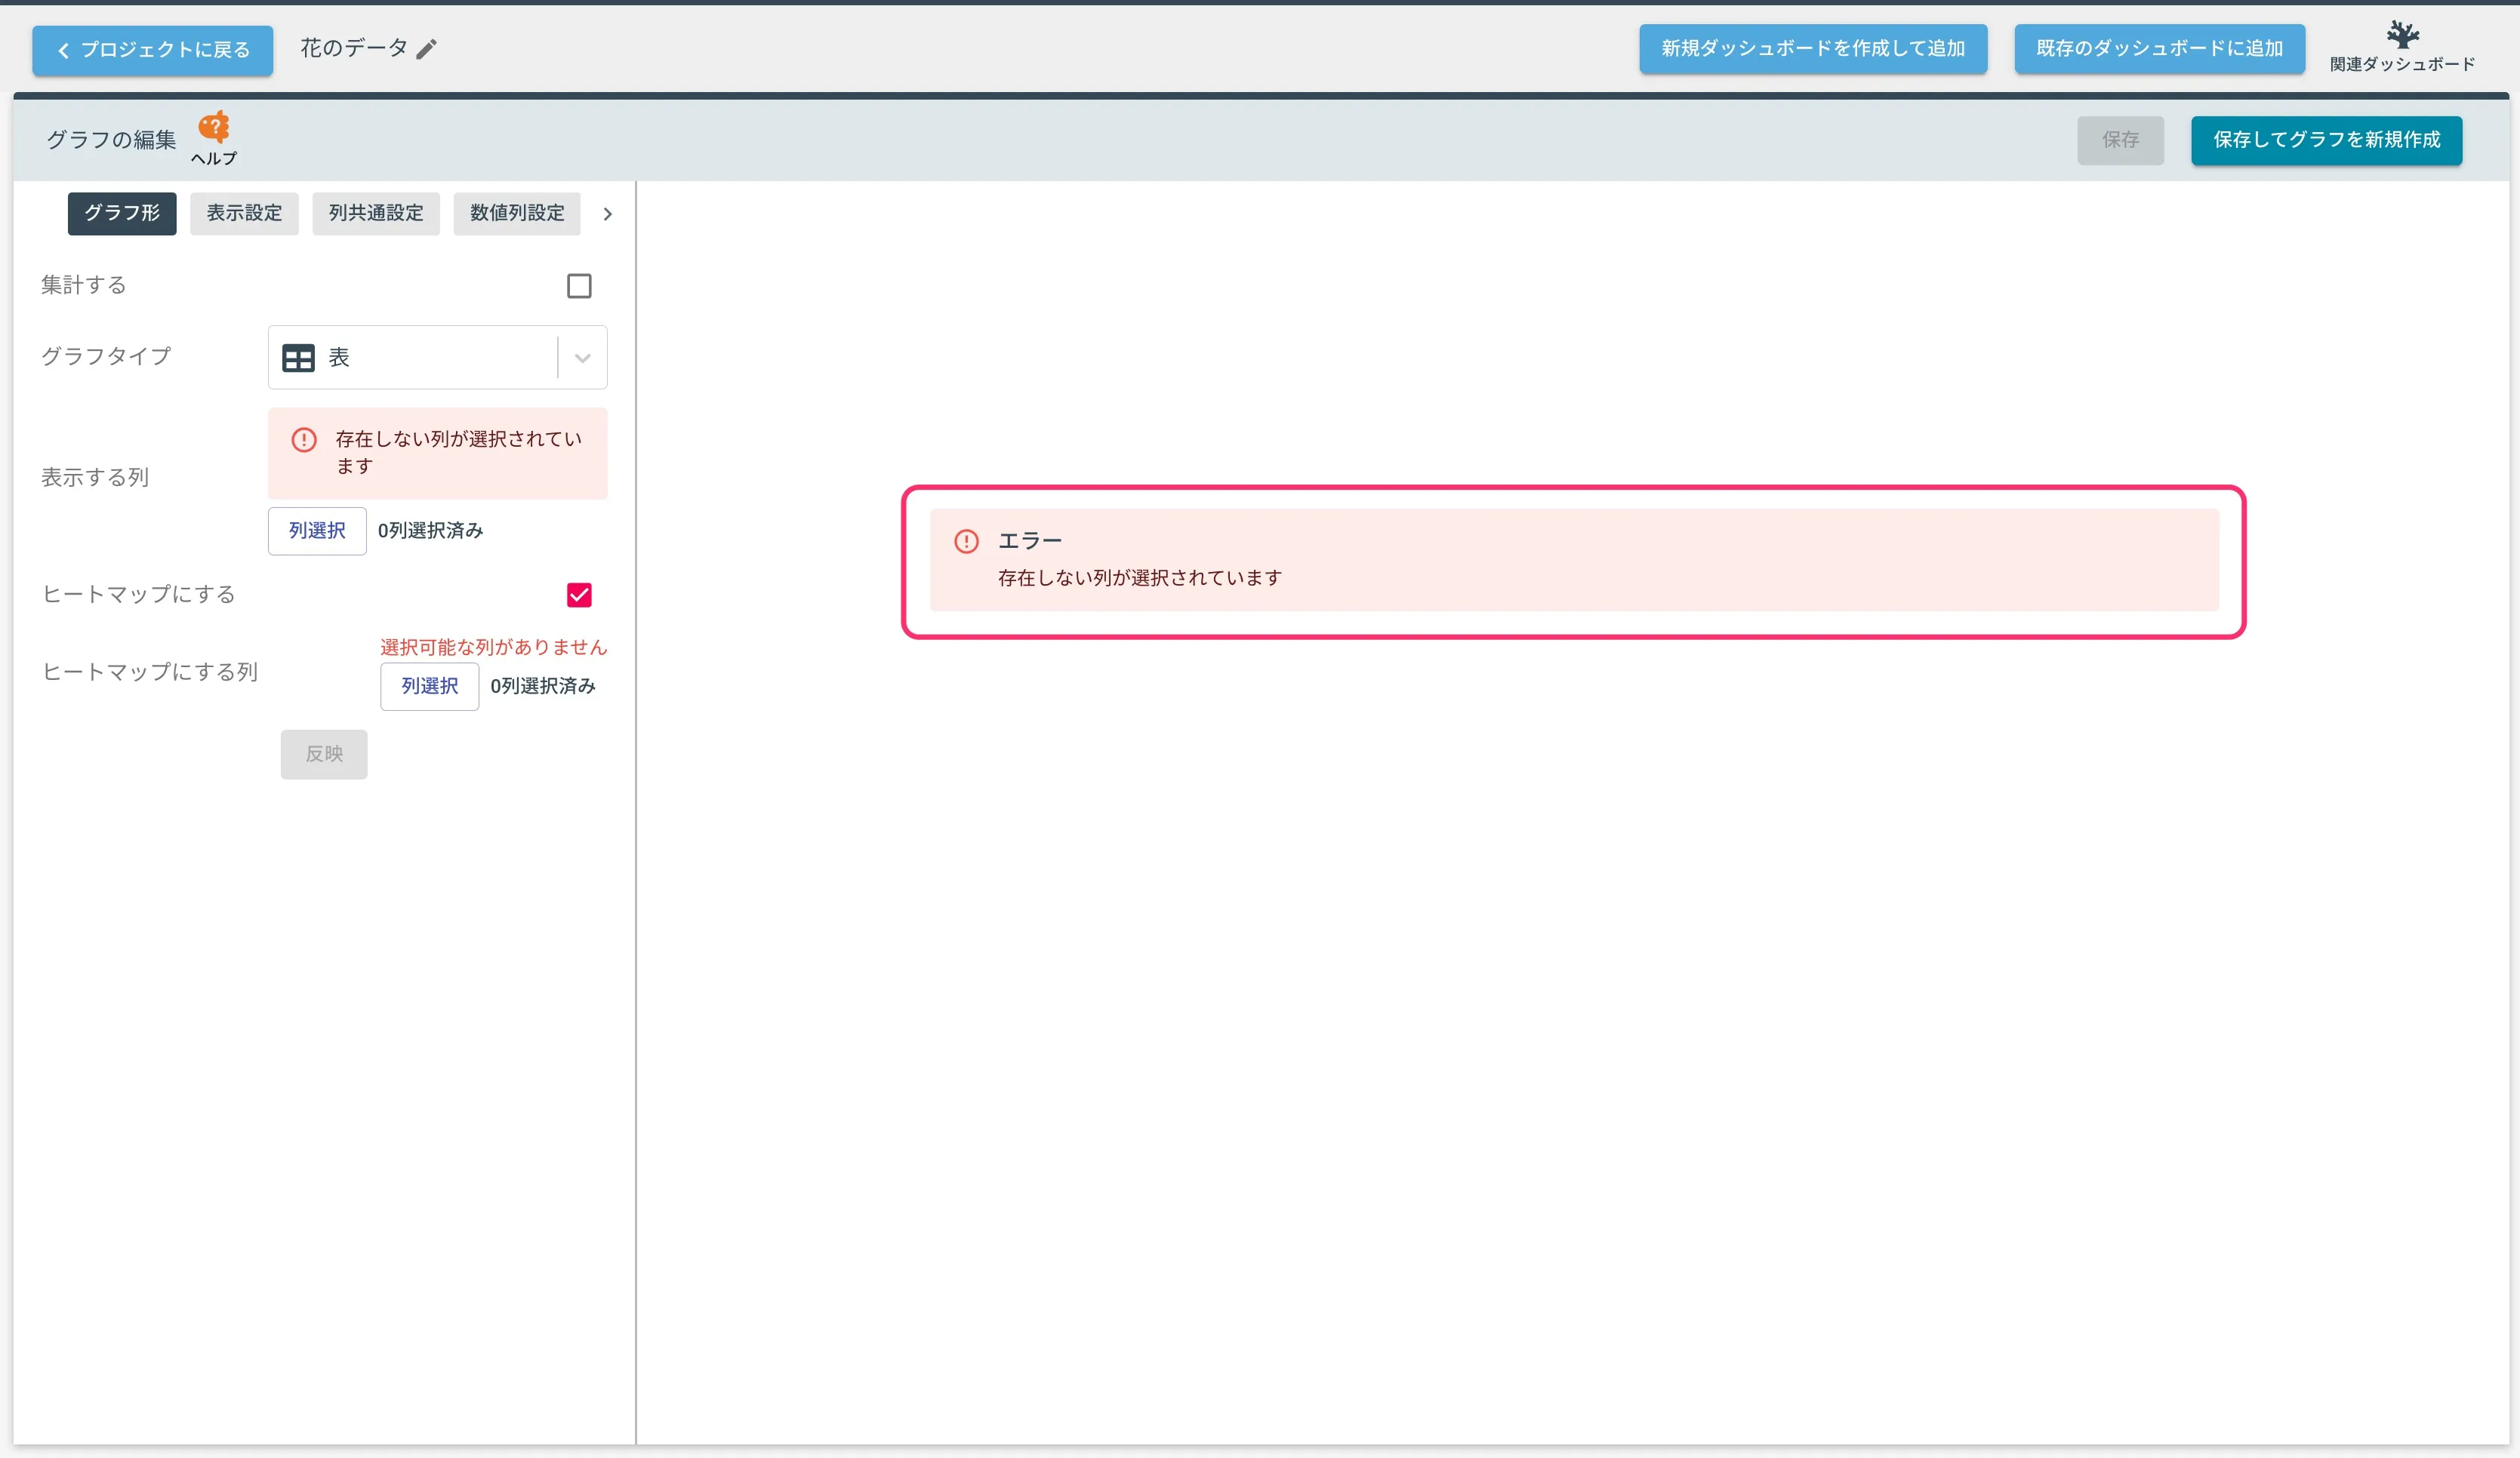Click the error icon beside エラー heading

tap(966, 542)
